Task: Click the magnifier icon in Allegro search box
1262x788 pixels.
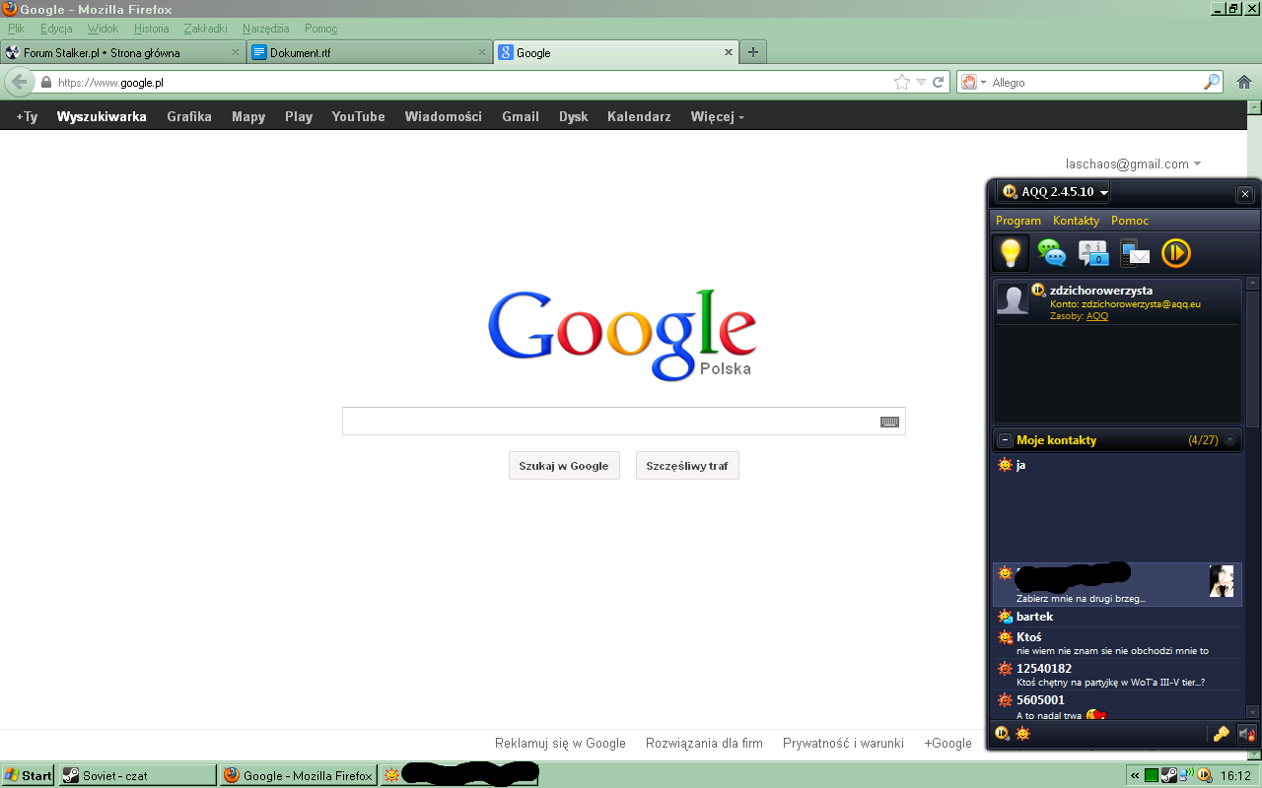Action: (1212, 83)
